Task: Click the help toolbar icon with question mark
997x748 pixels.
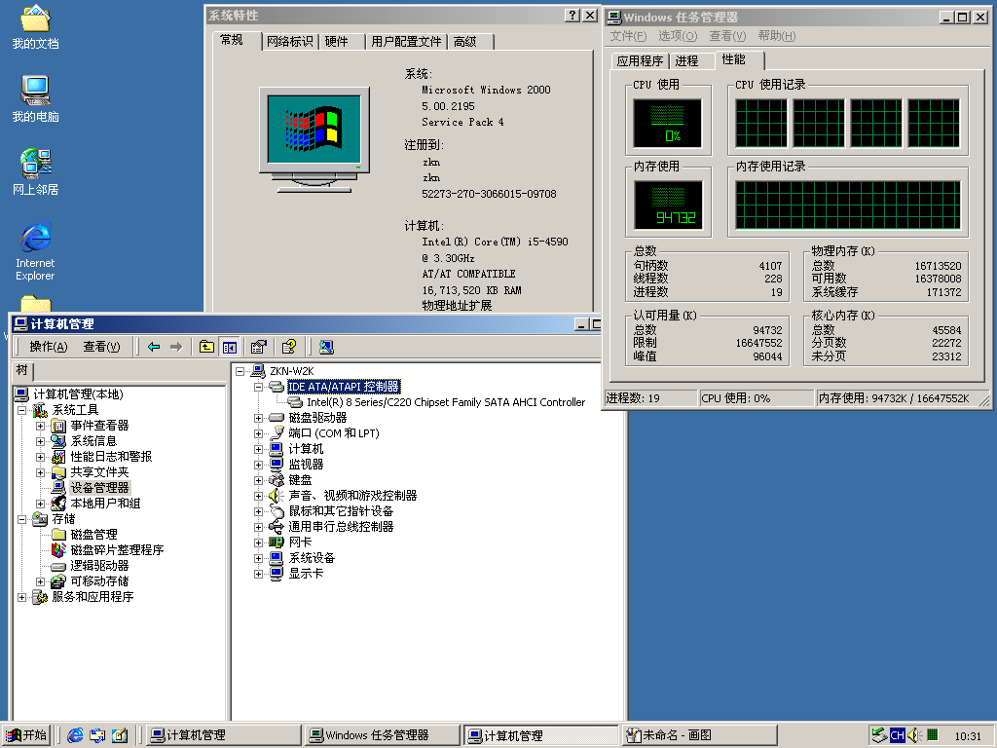Action: (x=288, y=347)
